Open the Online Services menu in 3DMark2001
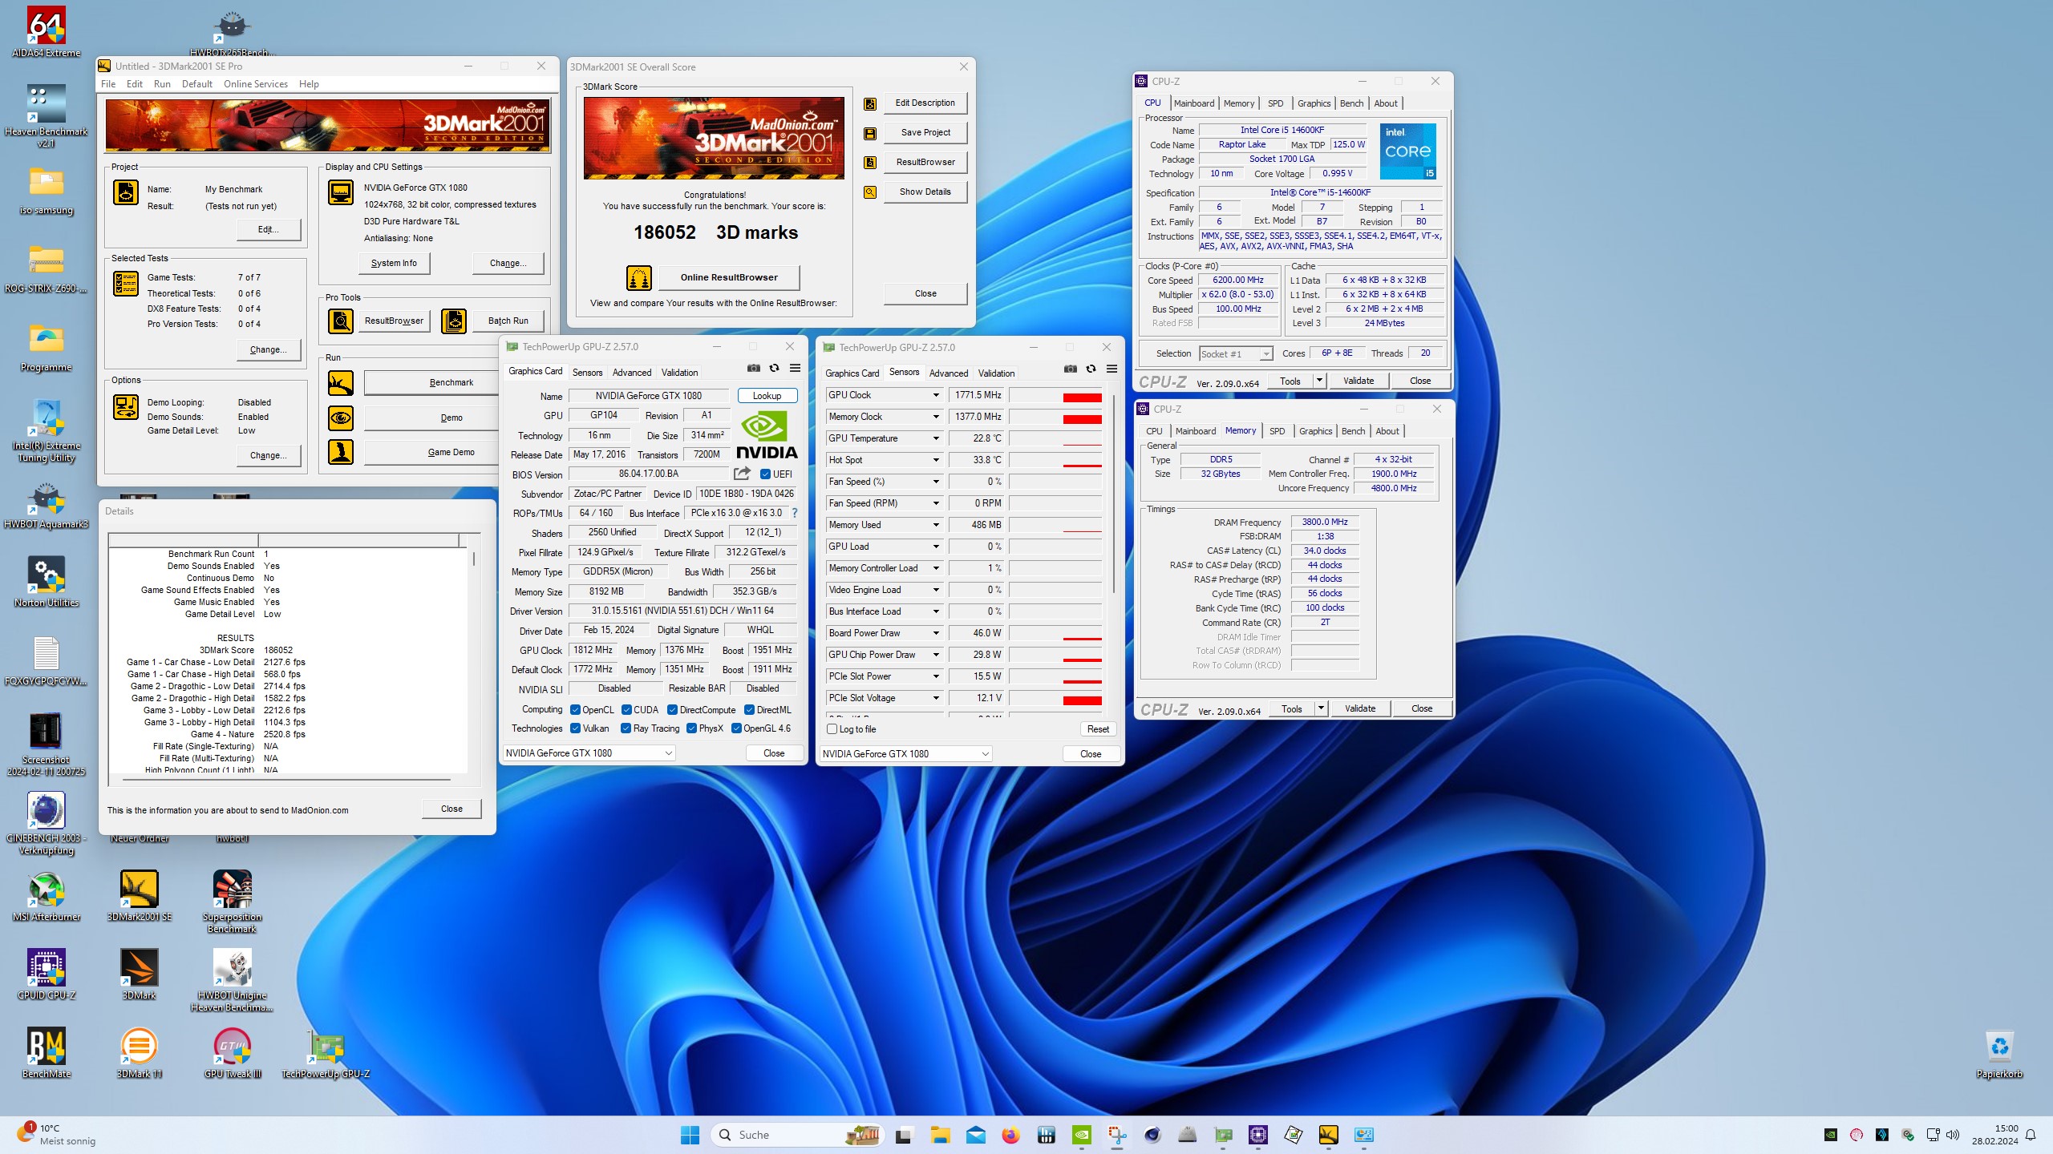The height and width of the screenshot is (1154, 2053). (255, 84)
